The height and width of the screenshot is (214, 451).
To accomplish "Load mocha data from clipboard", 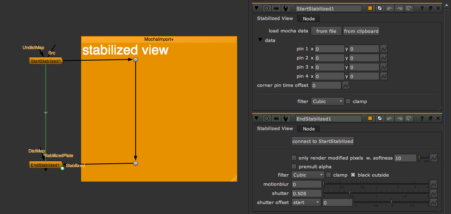I will [x=361, y=31].
